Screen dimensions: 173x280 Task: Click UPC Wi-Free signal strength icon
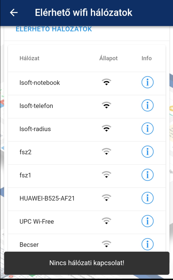[x=106, y=221]
